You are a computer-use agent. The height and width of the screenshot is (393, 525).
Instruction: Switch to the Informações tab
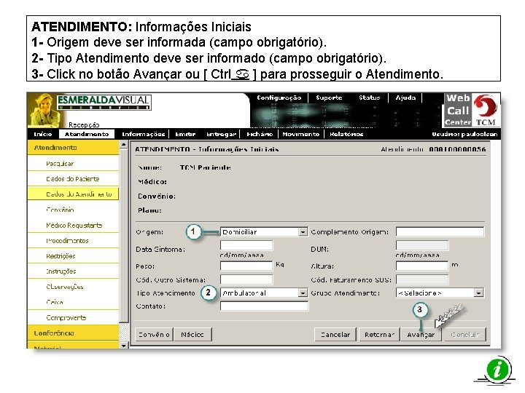tap(144, 134)
